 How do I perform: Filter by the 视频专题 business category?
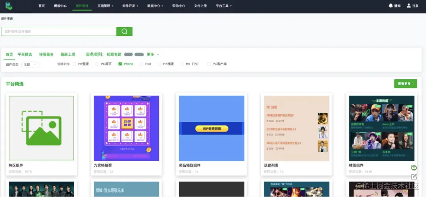pos(114,54)
